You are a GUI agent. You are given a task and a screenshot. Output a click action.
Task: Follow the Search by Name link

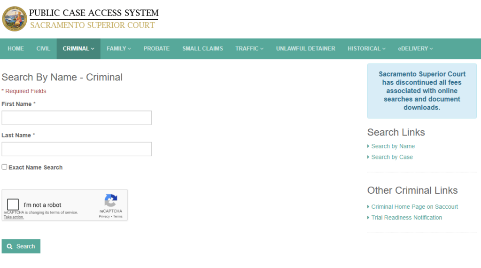pyautogui.click(x=393, y=146)
